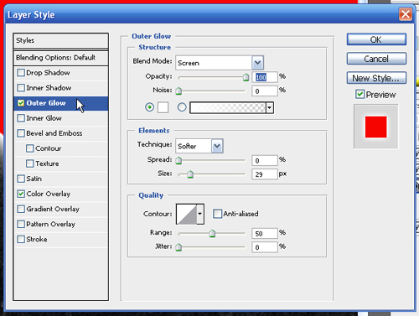
Task: Select the solid color radio button
Action: 149,107
